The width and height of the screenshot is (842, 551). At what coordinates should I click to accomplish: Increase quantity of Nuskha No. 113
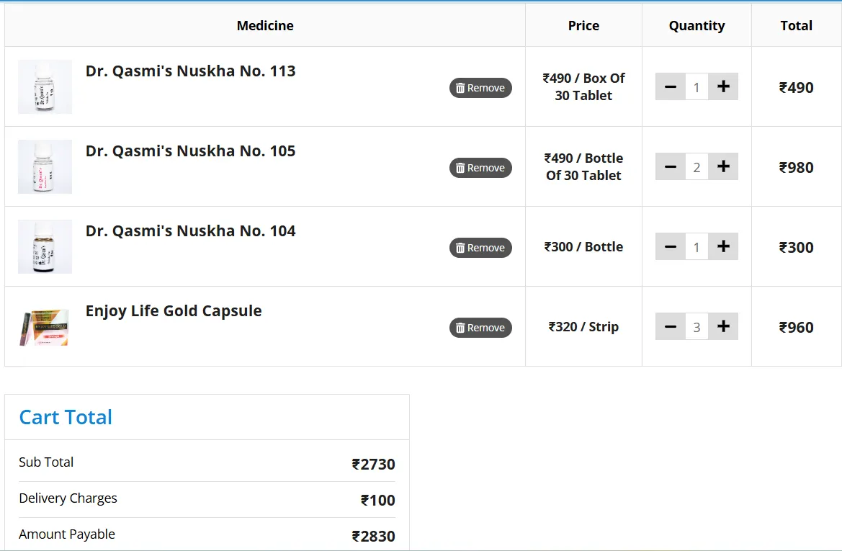click(x=723, y=87)
